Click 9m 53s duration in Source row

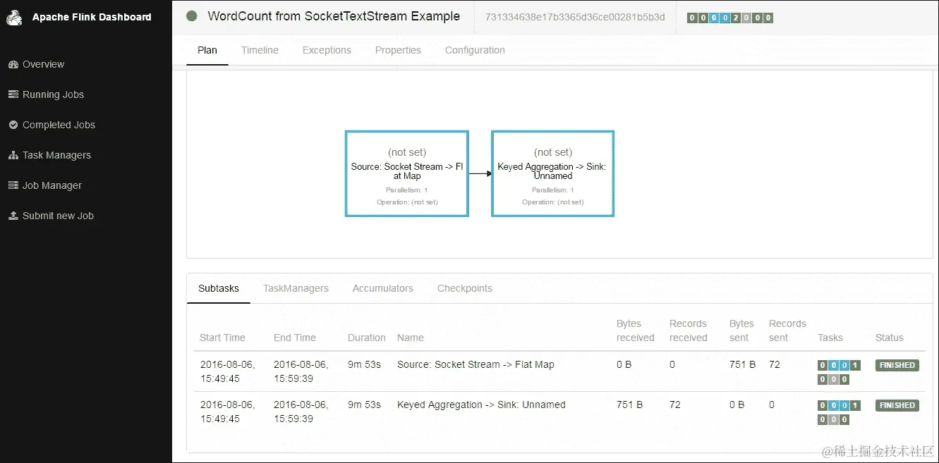tap(364, 364)
